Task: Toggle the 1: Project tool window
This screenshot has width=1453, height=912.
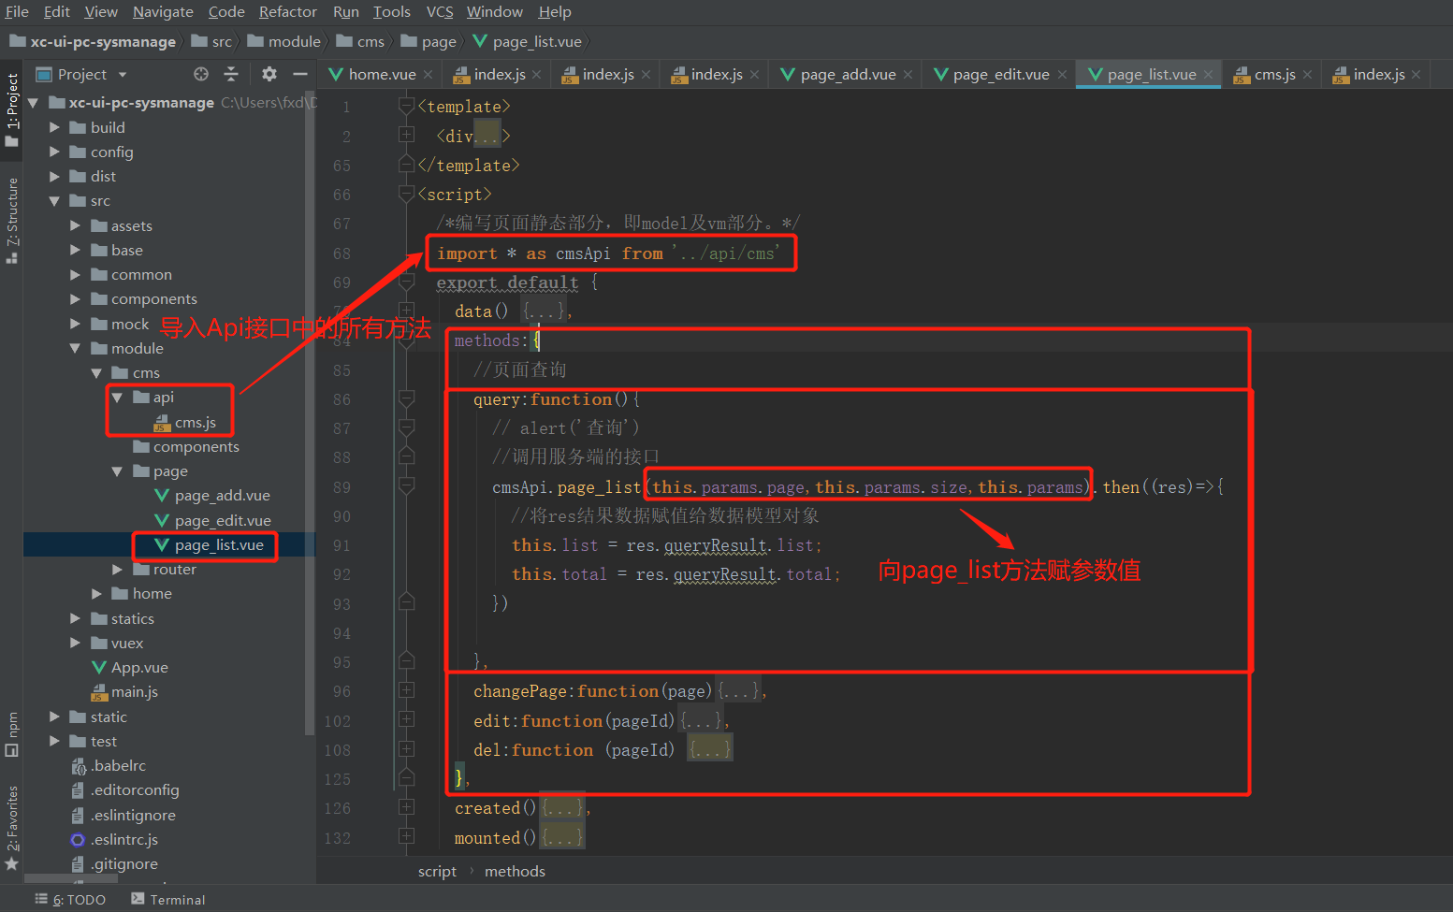Action: coord(12,109)
